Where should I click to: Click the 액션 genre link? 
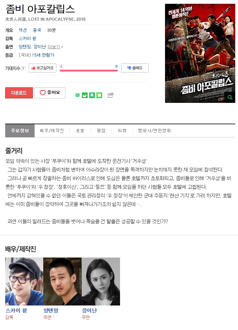tap(23, 30)
